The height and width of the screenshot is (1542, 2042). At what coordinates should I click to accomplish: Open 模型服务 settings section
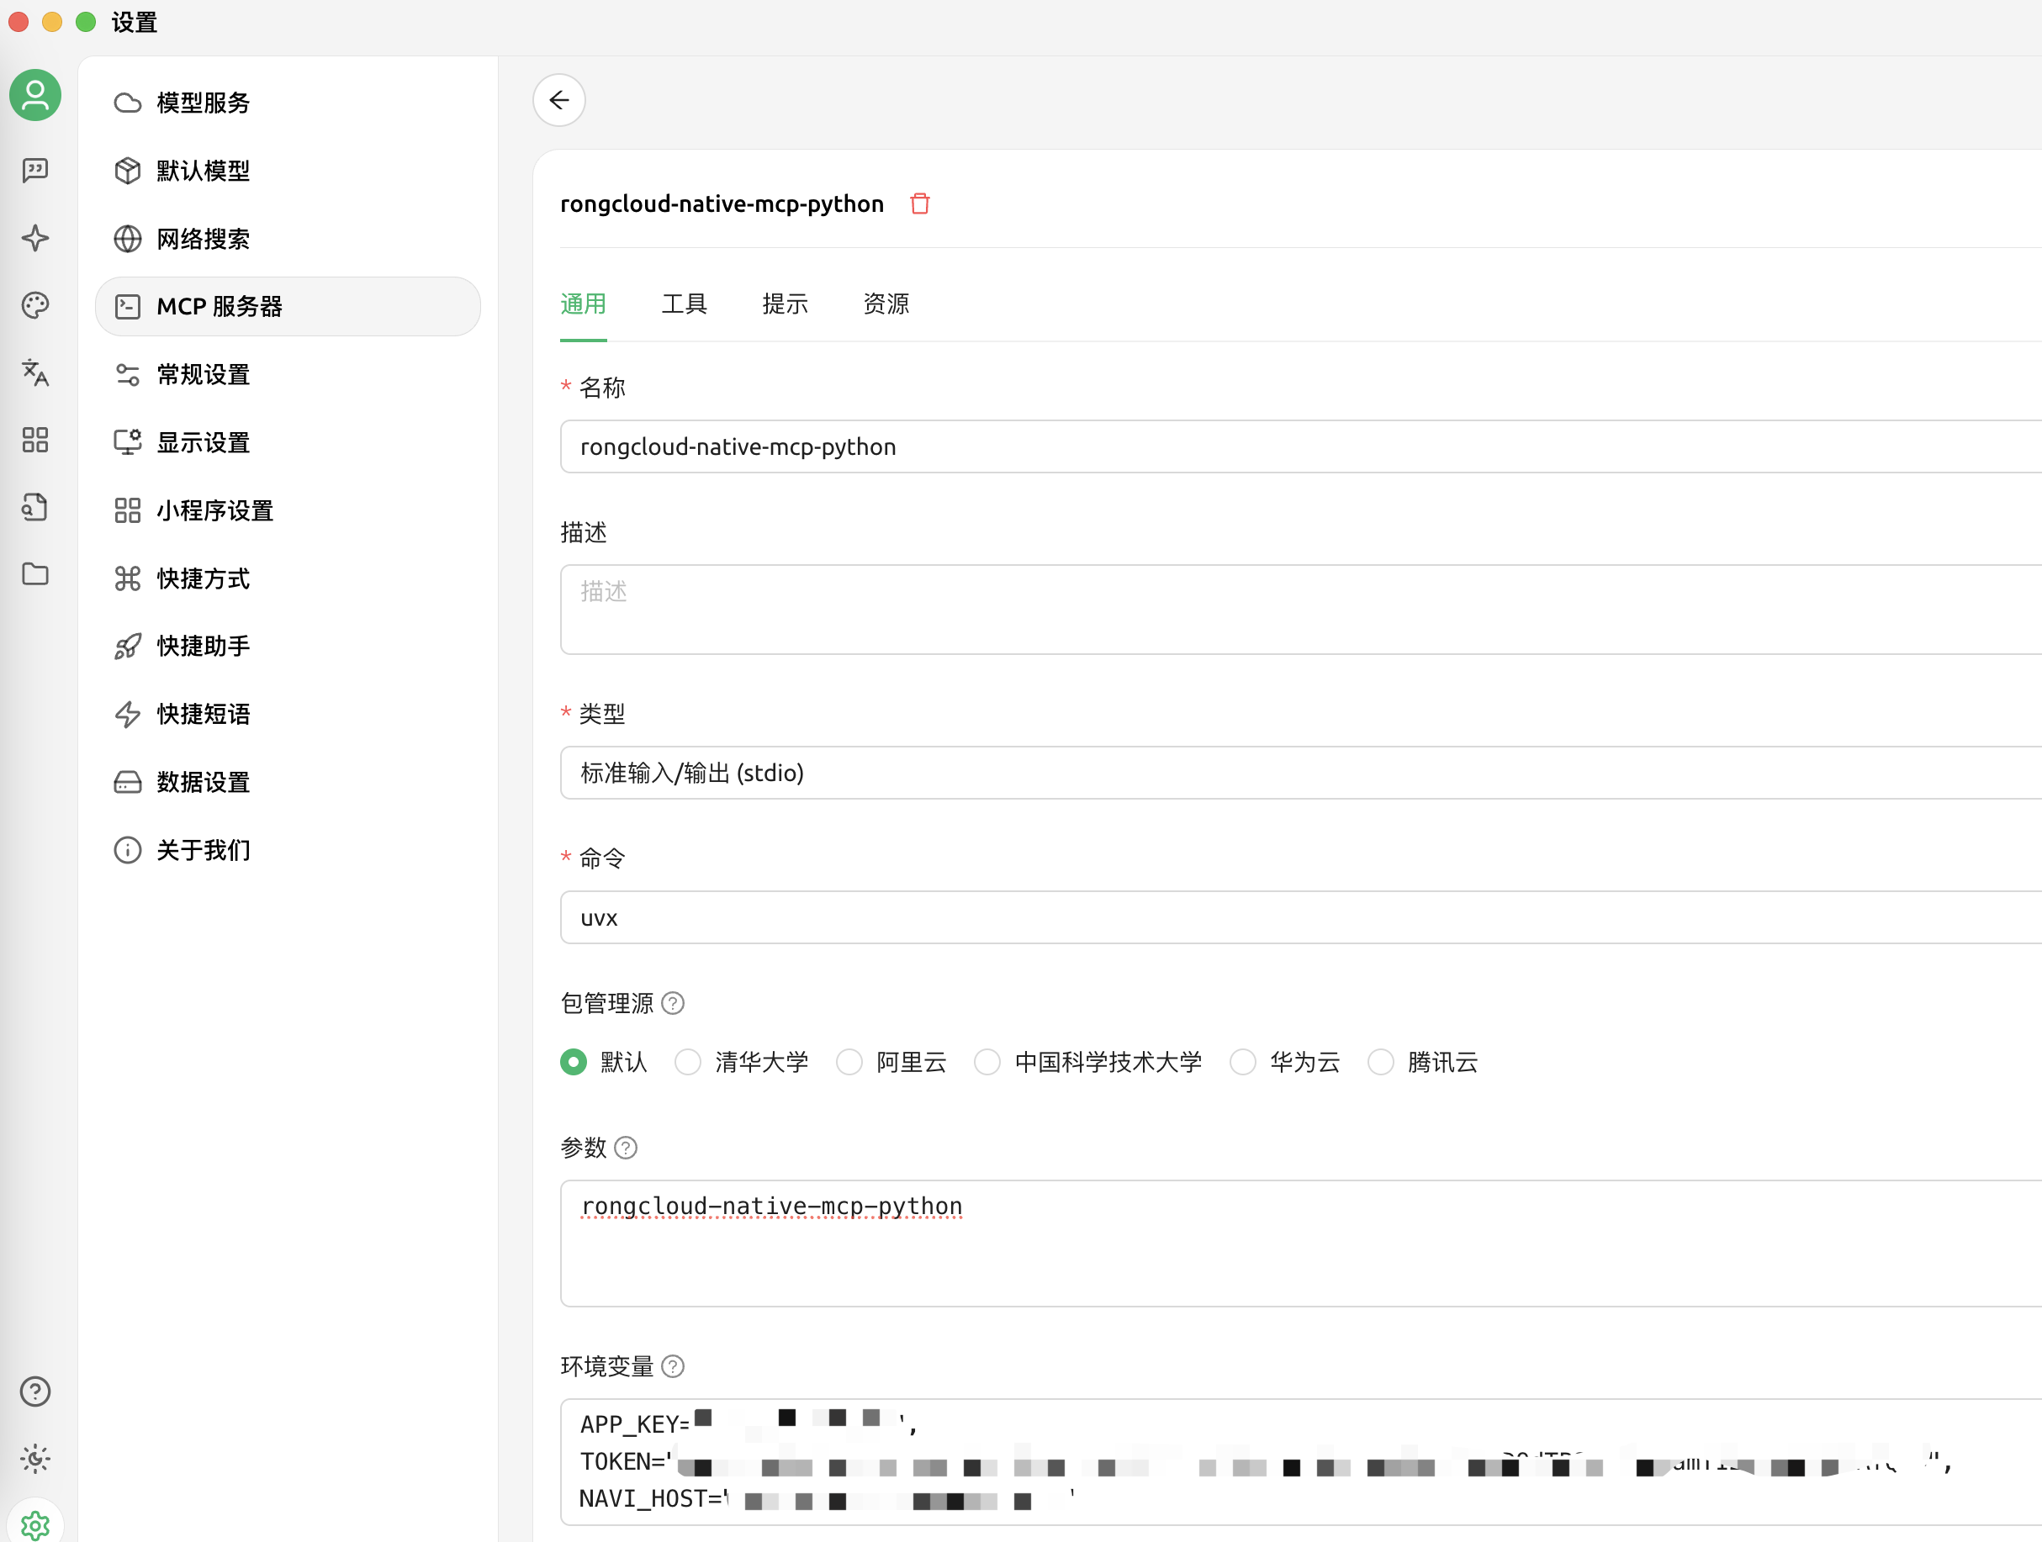[203, 103]
